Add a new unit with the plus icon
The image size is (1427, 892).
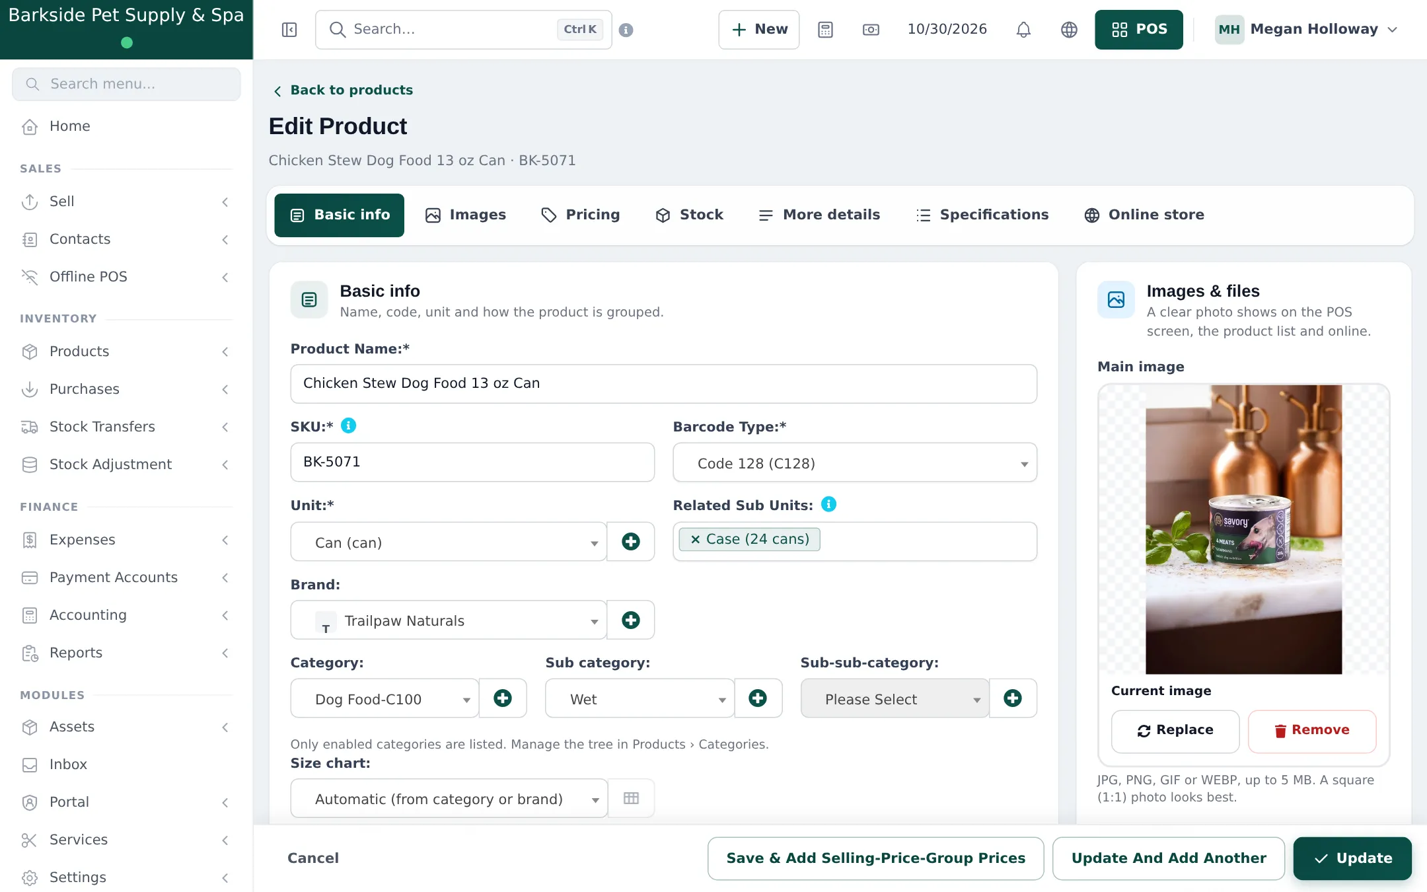click(x=631, y=542)
